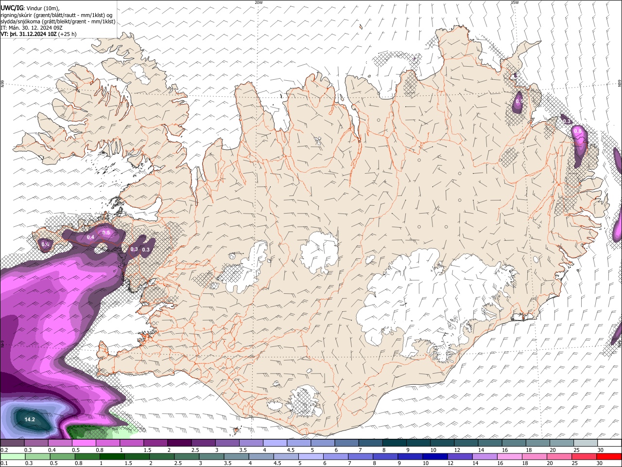The image size is (622, 467).
Task: Pick the dark teal snow swatch between 8 and 9
Action: pos(395,443)
